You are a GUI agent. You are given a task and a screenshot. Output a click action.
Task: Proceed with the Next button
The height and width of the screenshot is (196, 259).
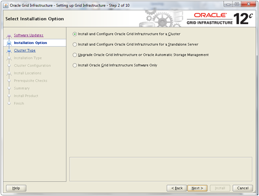[197, 188]
